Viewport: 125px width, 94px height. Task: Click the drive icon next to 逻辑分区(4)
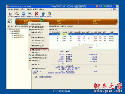pyautogui.click(x=15, y=35)
